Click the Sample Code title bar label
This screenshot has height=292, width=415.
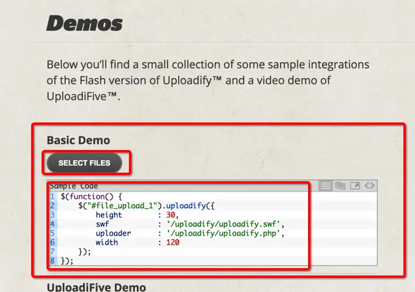[x=73, y=186]
